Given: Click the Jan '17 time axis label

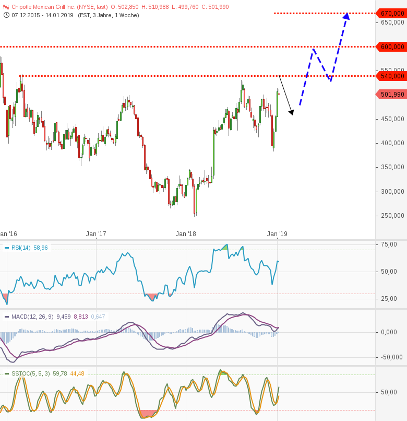Looking at the screenshot, I should click(x=96, y=234).
